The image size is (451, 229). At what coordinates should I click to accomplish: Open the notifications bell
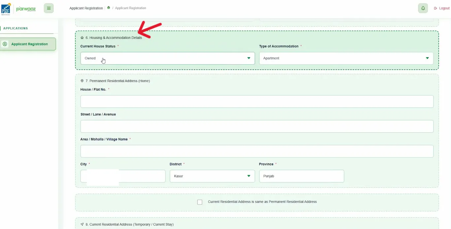point(423,8)
